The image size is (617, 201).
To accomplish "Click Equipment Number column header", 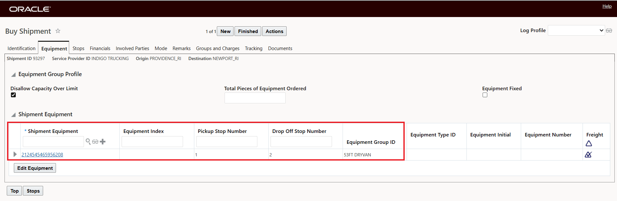I will point(548,135).
